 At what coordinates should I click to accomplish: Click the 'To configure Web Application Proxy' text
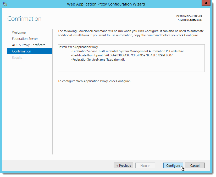pyautogui.click(x=94, y=81)
